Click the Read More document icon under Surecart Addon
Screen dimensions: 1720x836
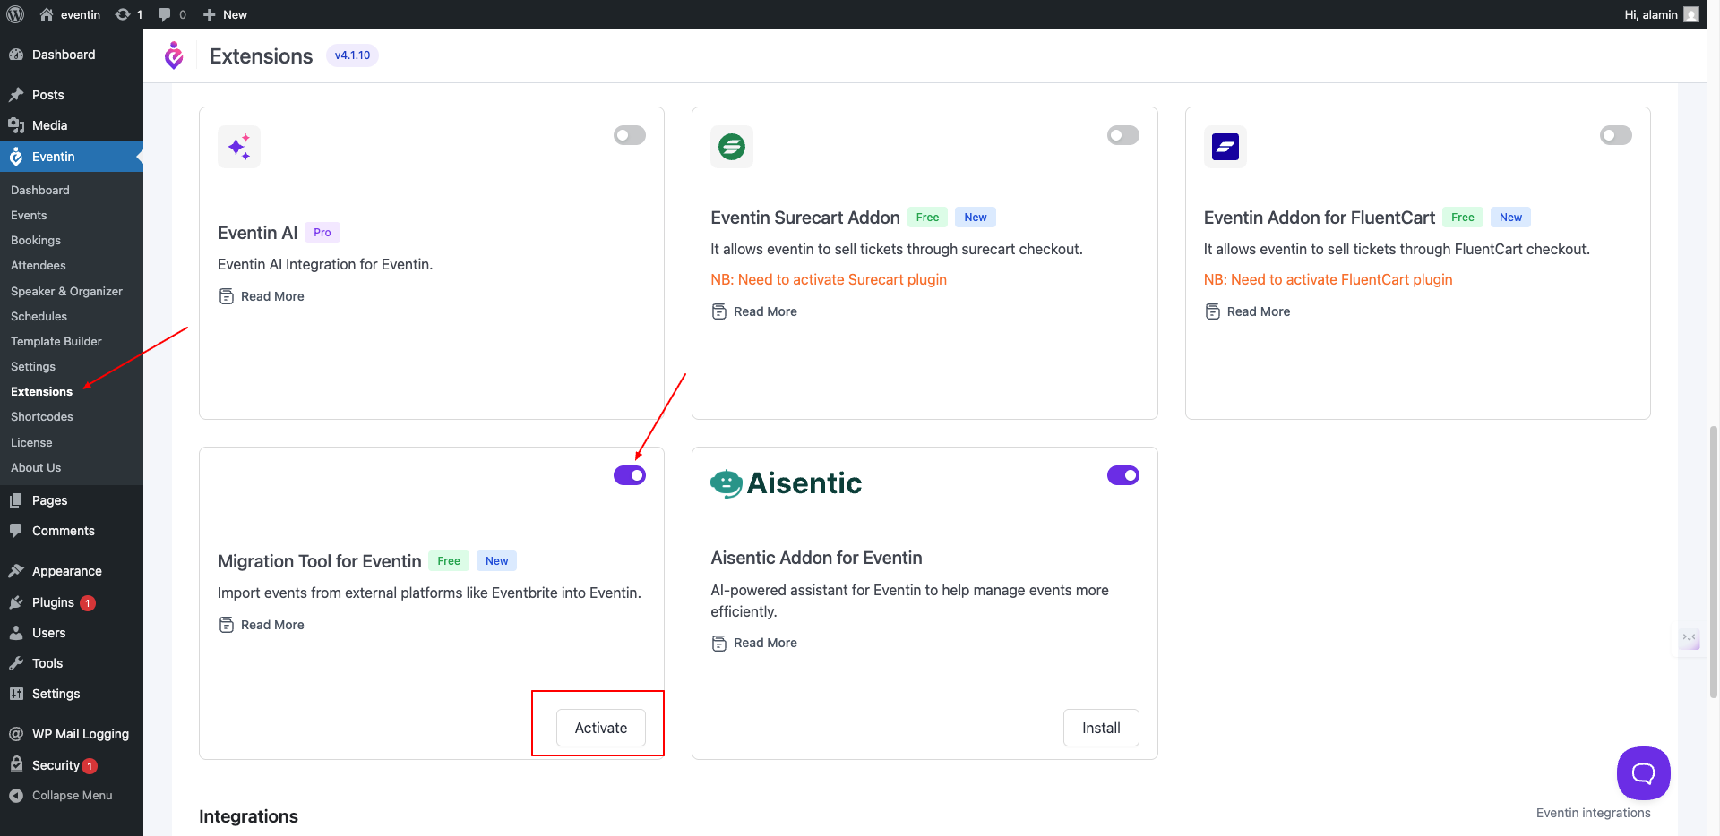[x=719, y=311]
